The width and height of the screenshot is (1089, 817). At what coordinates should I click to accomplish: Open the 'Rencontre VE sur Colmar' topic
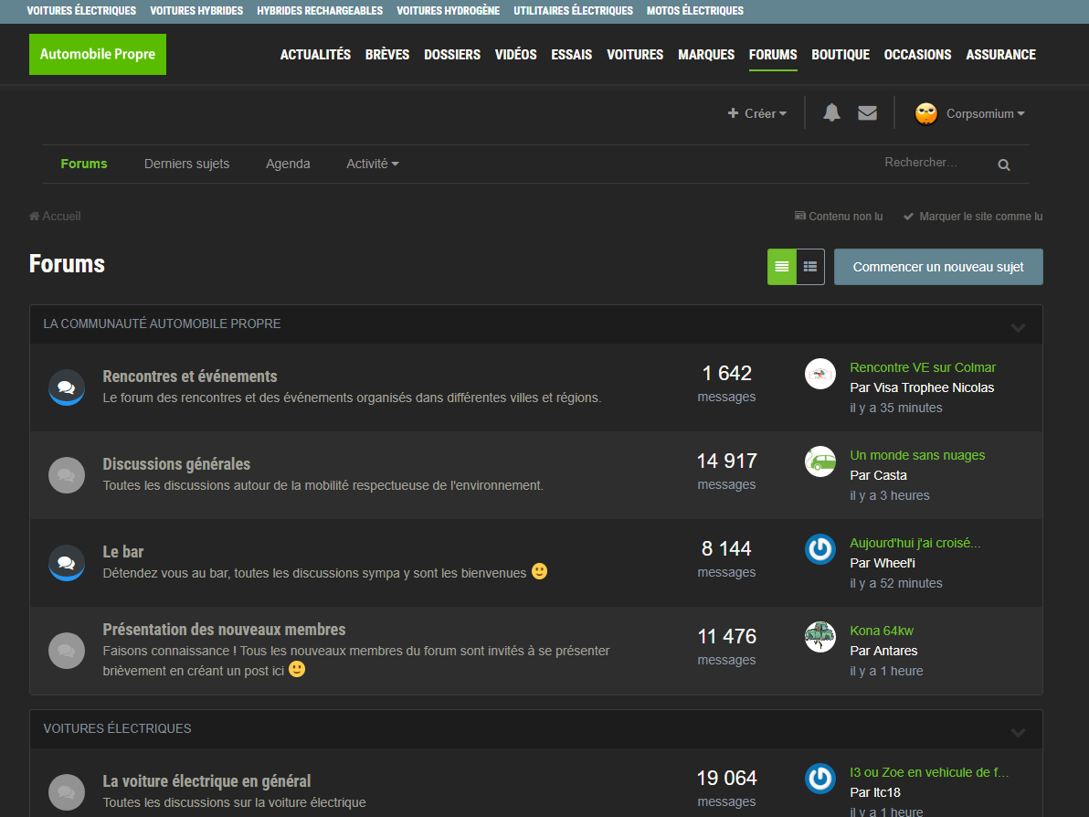tap(923, 366)
